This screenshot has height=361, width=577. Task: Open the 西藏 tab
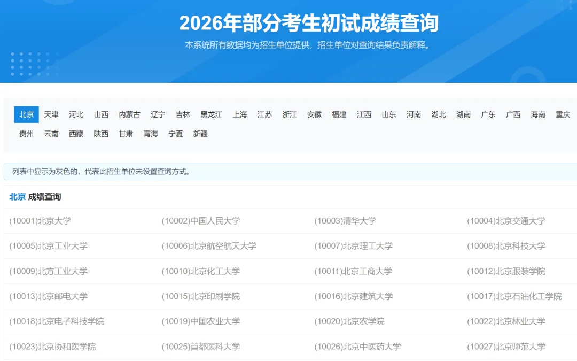pyautogui.click(x=76, y=134)
